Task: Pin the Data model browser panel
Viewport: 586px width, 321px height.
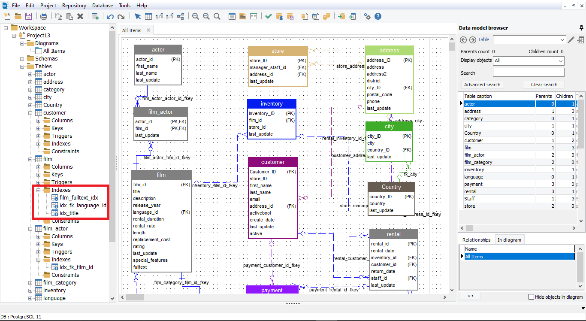Action: pos(582,28)
